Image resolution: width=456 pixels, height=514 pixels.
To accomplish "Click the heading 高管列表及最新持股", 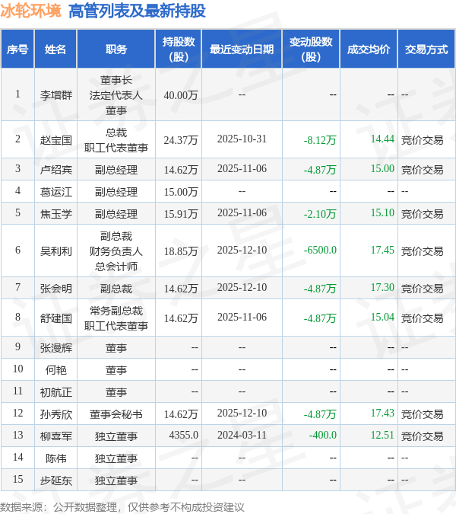I will point(137,11).
